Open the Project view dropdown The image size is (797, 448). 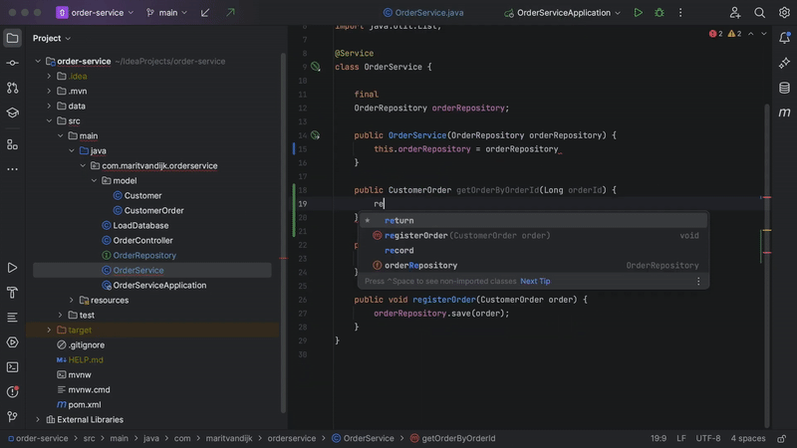pos(52,38)
